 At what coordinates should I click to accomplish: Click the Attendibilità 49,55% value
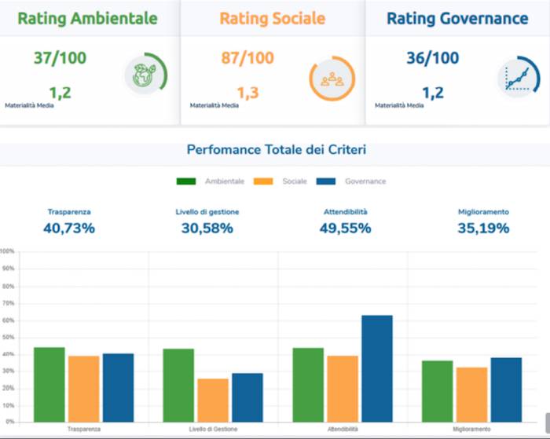(345, 229)
